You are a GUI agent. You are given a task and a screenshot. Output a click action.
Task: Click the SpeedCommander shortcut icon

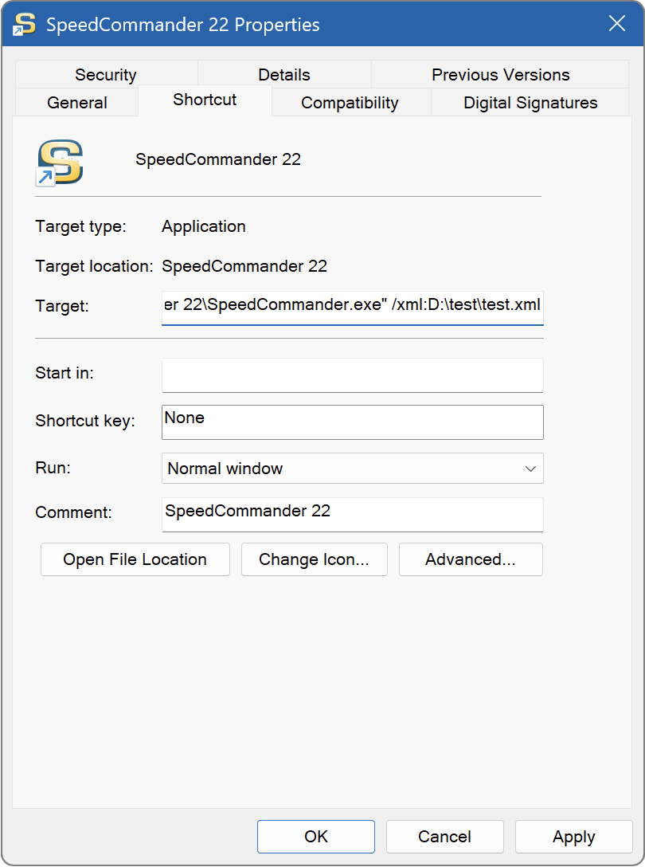[60, 161]
